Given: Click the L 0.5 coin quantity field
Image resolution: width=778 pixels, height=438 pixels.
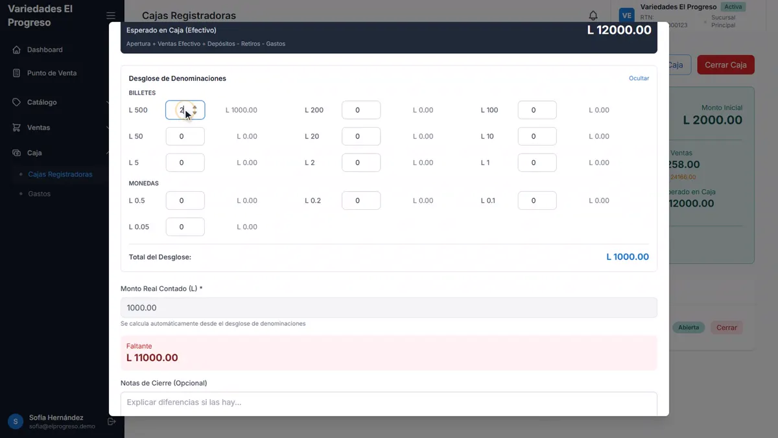Looking at the screenshot, I should coord(185,200).
